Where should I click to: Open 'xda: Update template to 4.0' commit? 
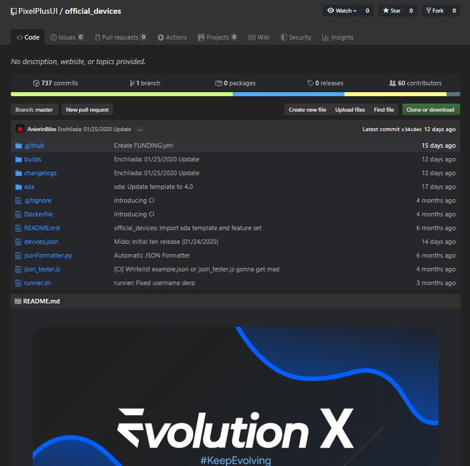click(x=153, y=187)
